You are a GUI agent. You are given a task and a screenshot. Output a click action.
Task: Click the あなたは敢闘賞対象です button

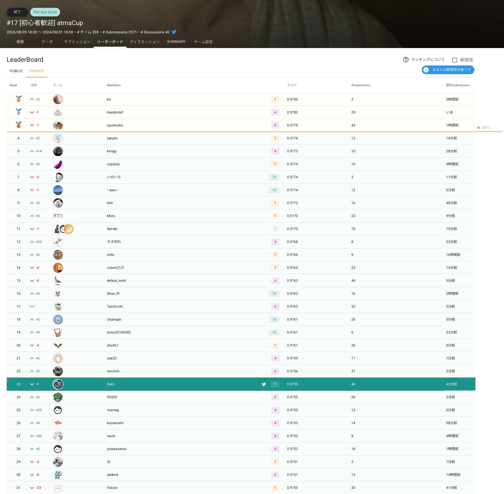448,70
